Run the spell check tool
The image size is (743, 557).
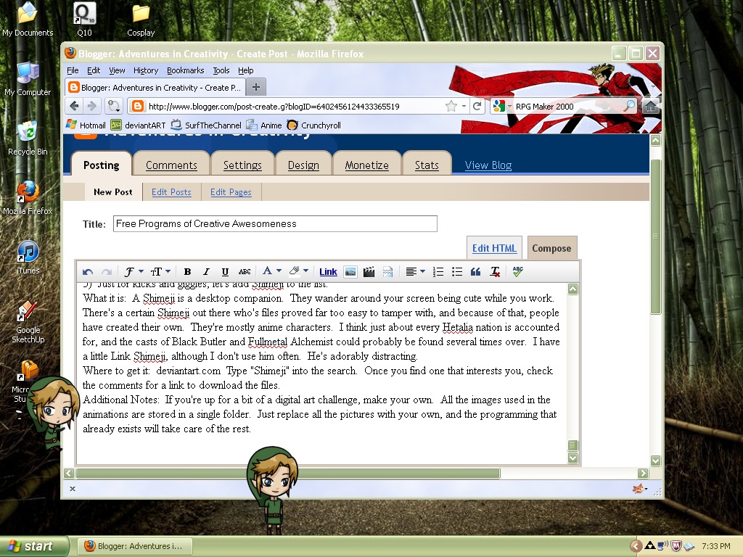(x=517, y=271)
